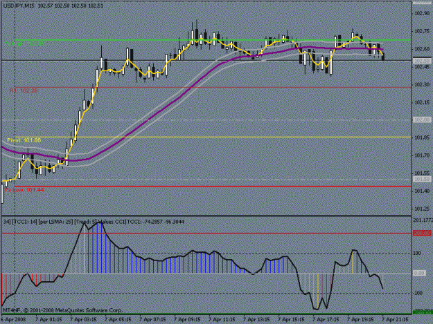Click the 7 Apr 09:15 time label

187,320
